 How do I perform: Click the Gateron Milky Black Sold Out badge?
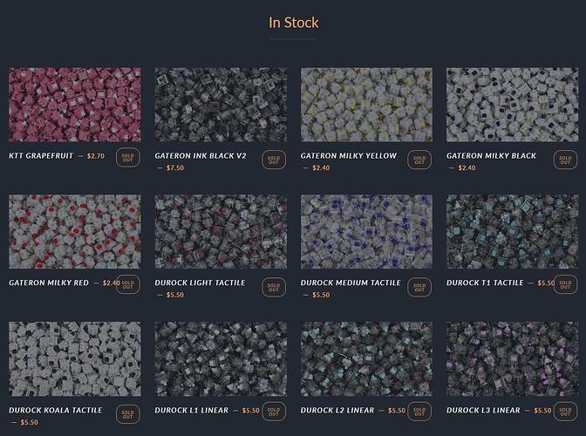565,160
